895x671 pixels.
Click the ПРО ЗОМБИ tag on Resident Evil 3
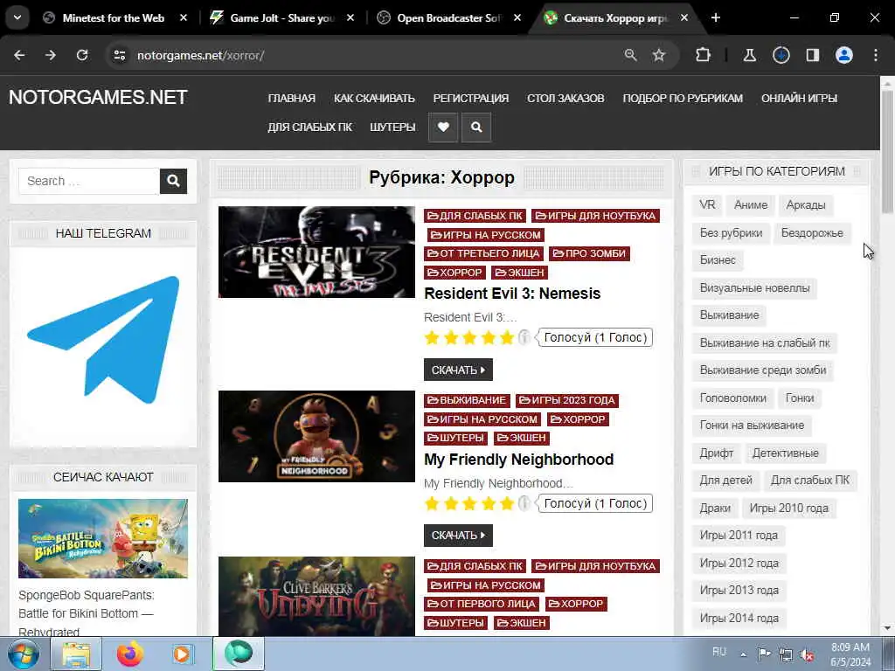pyautogui.click(x=589, y=253)
